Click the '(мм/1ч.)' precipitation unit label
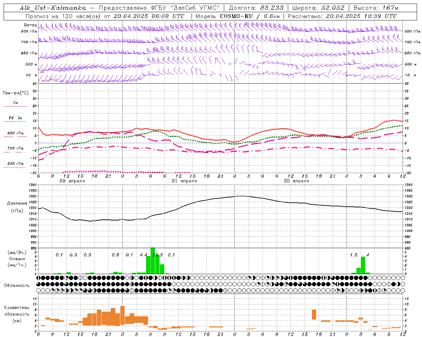Screen dimensions: 422x337 [17, 265]
